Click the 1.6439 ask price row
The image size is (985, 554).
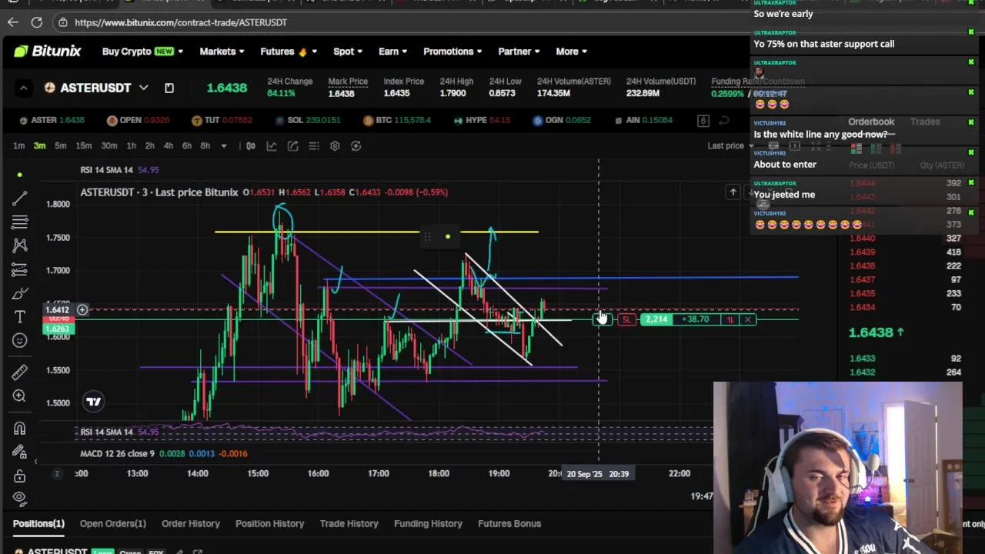(906, 252)
